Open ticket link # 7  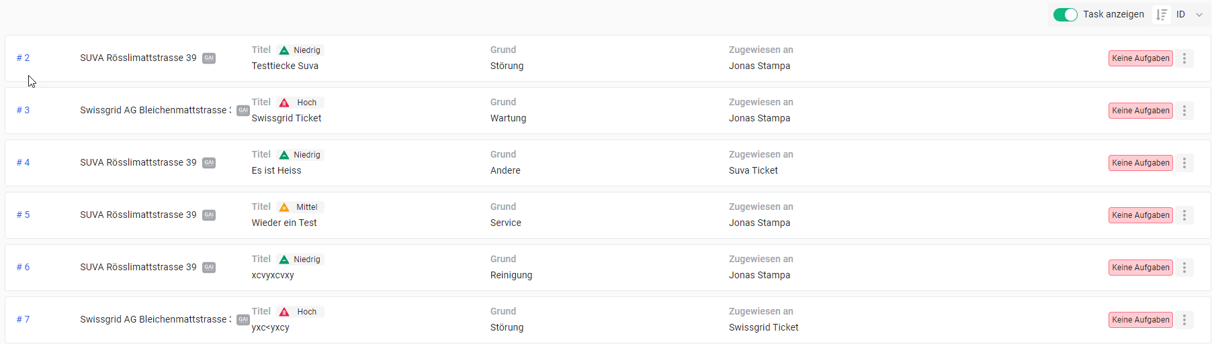(24, 320)
